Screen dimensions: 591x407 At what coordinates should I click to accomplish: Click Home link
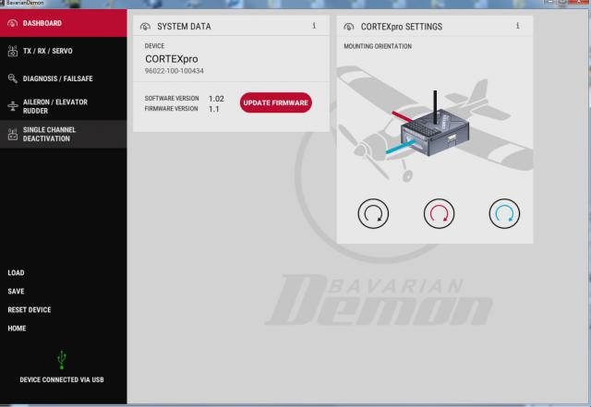point(17,329)
